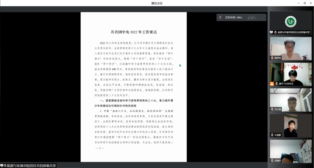
Task: Click the screen-share icon on the top tile
Action: tap(271, 32)
